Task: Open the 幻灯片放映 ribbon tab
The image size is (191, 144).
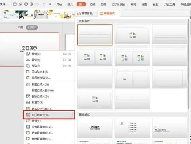Action: click(x=118, y=4)
